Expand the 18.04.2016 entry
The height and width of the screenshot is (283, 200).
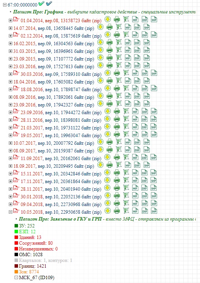tap(10, 82)
